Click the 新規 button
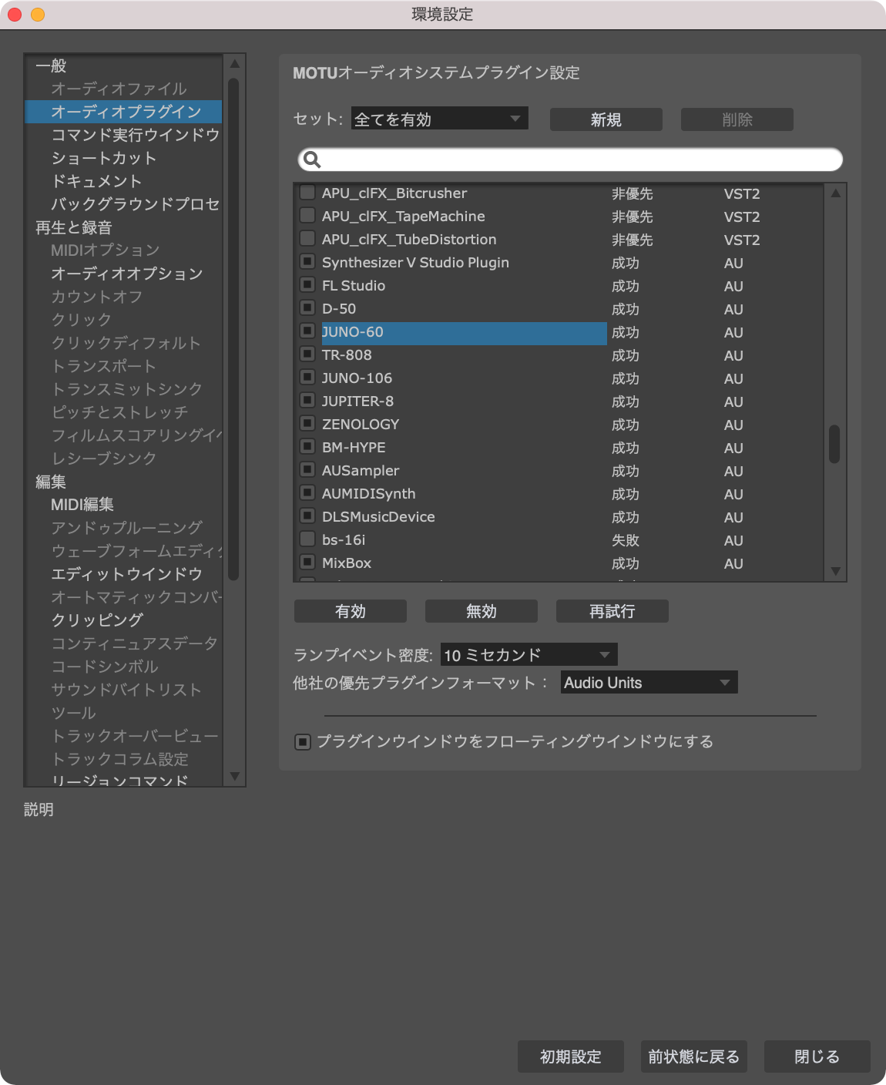Image resolution: width=886 pixels, height=1085 pixels. (x=606, y=119)
